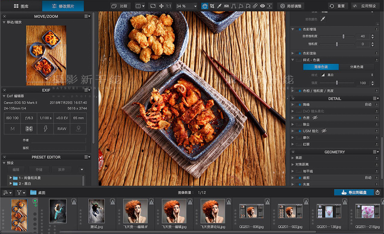Screen dimensions: 384x234
Task: Collapse the 样式 - 色调 section
Action: pyautogui.click(x=293, y=60)
